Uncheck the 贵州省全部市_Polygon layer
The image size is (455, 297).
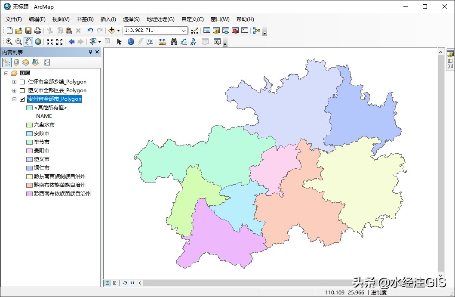tap(22, 99)
